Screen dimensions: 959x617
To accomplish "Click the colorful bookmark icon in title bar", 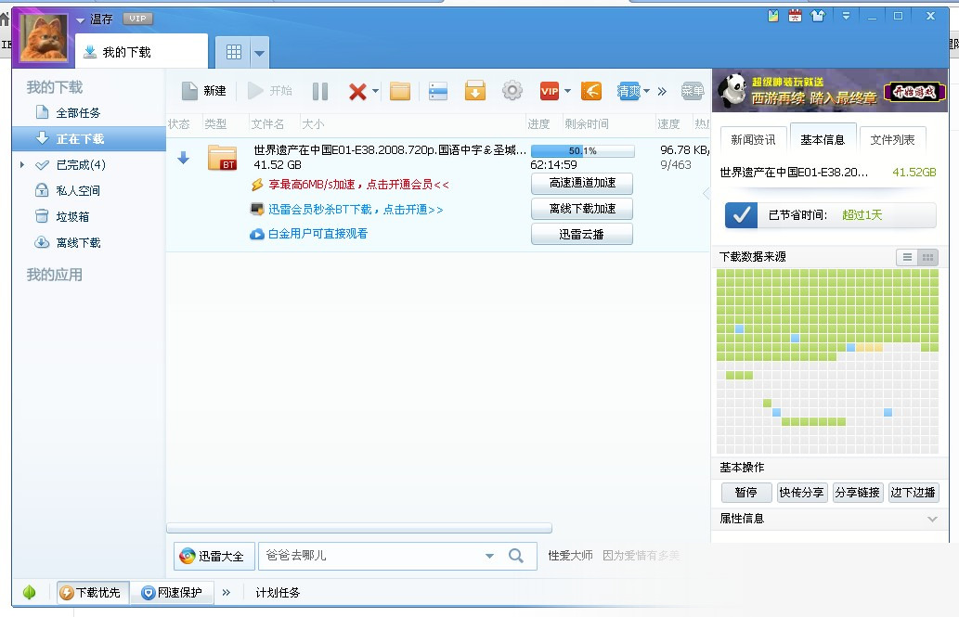I will tap(773, 16).
